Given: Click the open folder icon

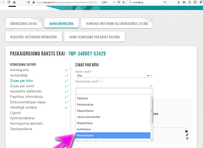Looking at the screenshot, I should pos(187,131).
